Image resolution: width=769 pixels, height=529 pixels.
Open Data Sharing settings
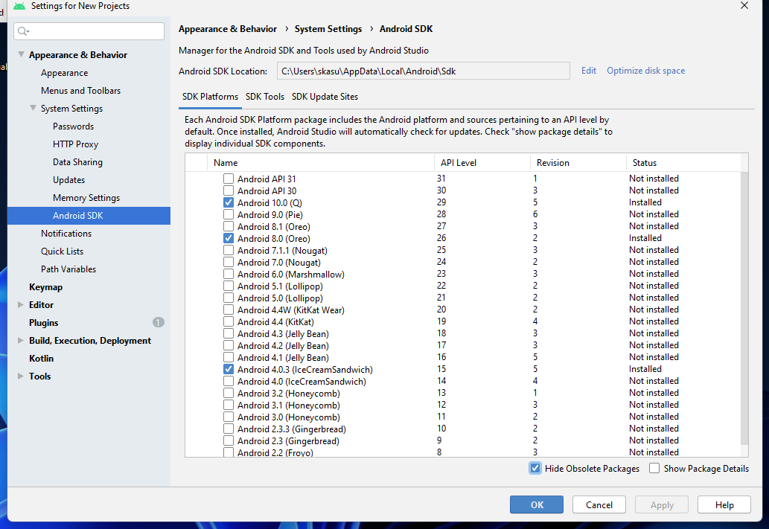[77, 161]
